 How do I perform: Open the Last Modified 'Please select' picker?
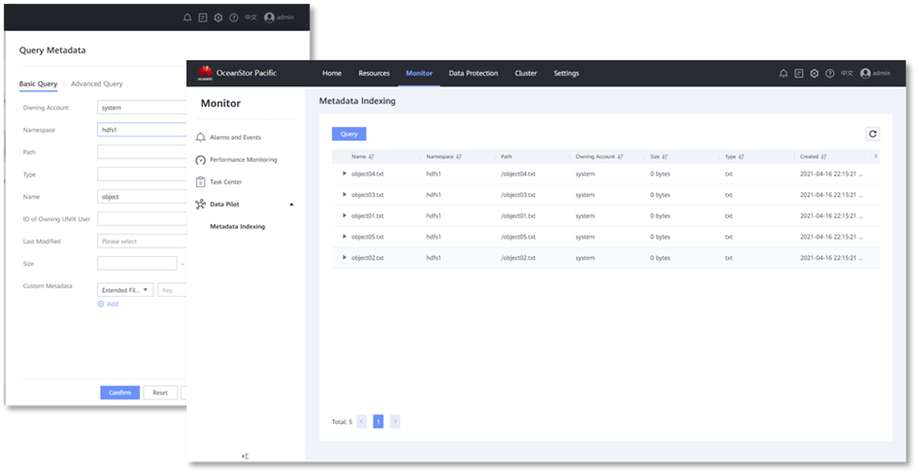pyautogui.click(x=142, y=241)
